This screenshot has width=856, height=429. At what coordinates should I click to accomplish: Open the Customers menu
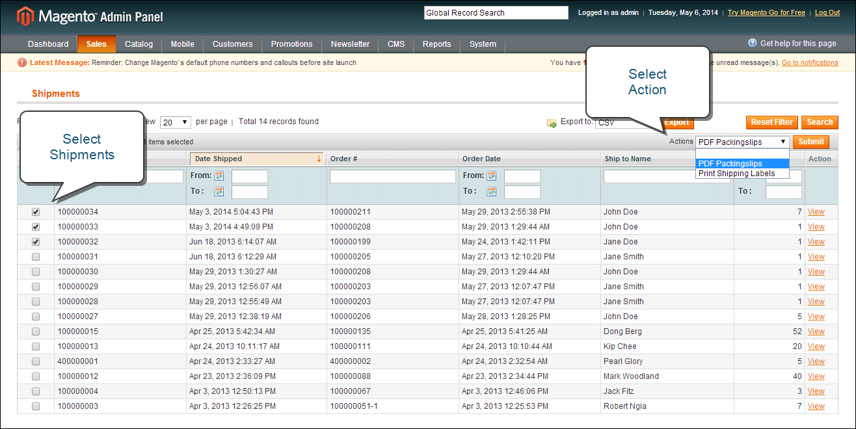click(x=232, y=44)
